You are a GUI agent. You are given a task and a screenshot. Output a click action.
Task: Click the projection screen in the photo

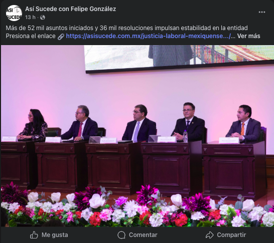(179, 59)
